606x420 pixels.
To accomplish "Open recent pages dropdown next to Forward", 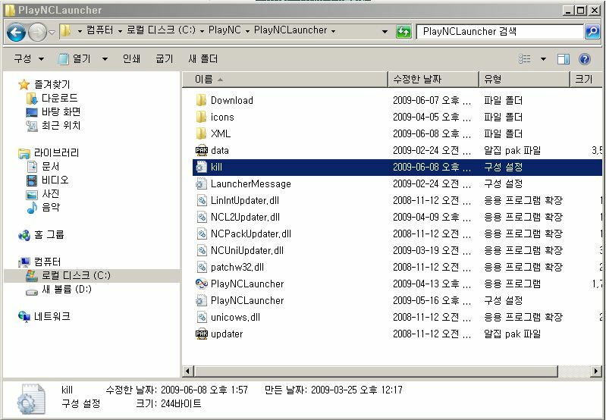I will [x=52, y=32].
